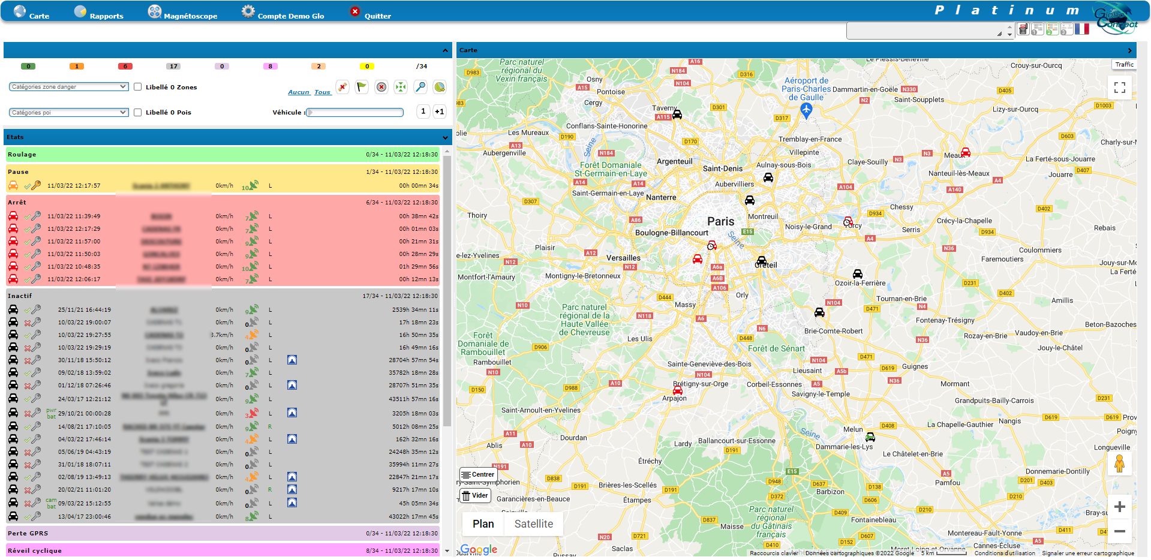Click the Roulage state header
Screen dimensions: 1151x560
(223, 155)
